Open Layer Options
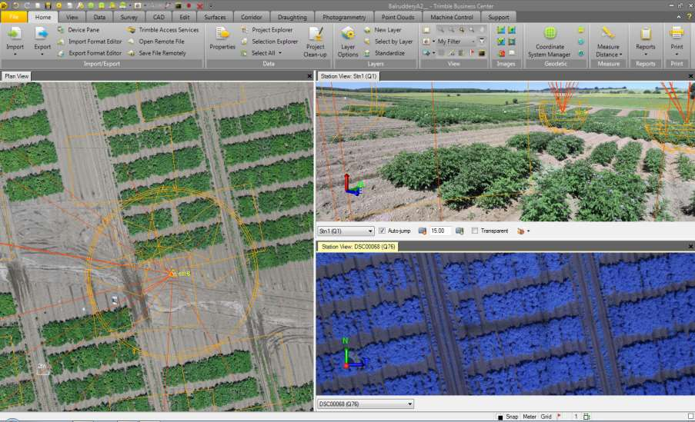Image resolution: width=695 pixels, height=422 pixels. (x=348, y=42)
